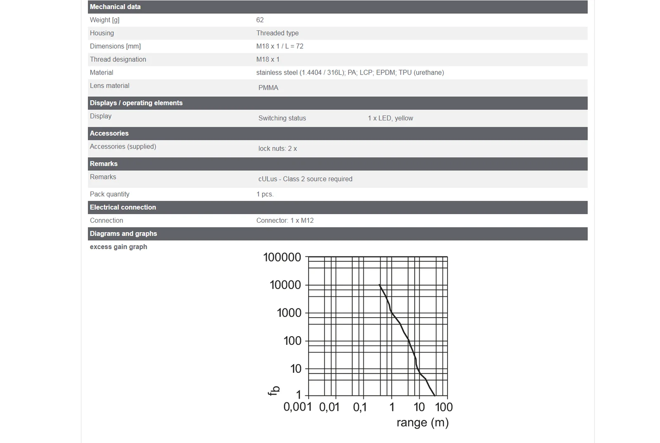Viewport: 660px width, 443px height.
Task: Select the Weight [g] label
Action: click(105, 20)
